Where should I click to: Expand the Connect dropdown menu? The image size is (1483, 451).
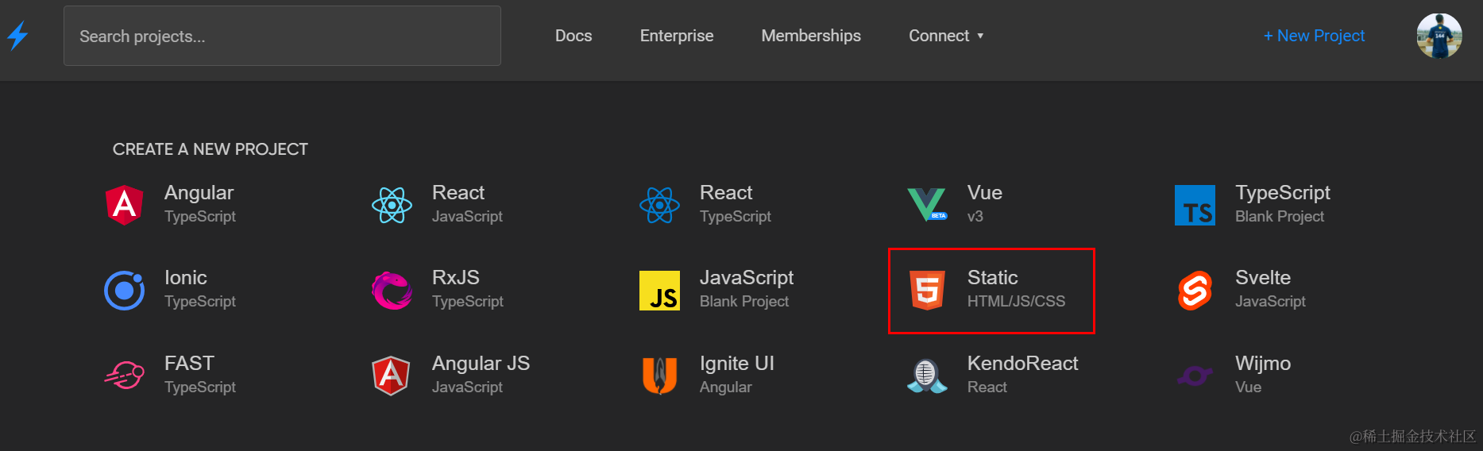click(x=946, y=36)
